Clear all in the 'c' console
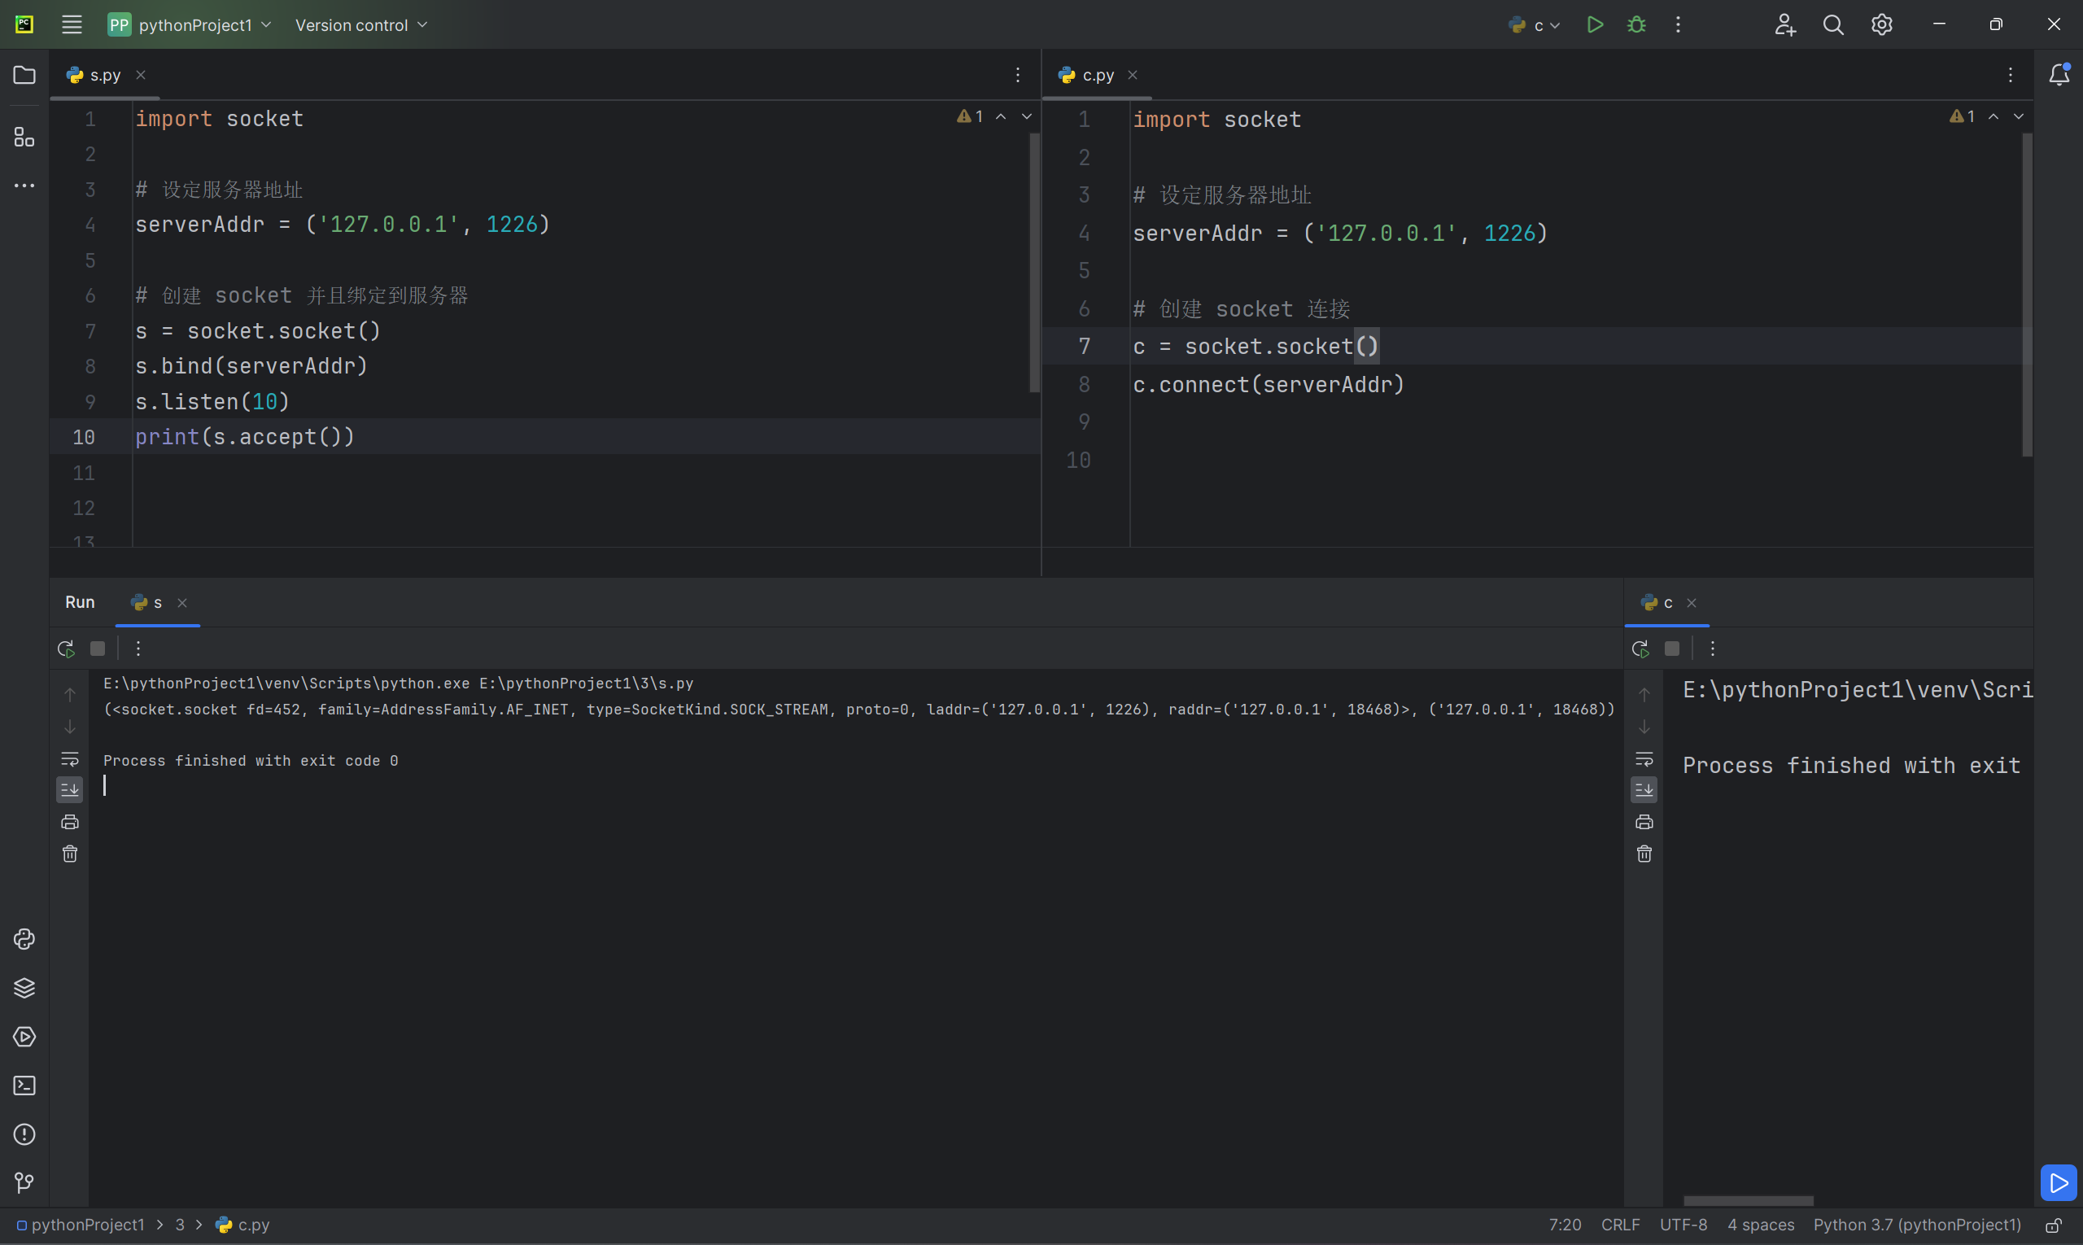 [x=1644, y=854]
